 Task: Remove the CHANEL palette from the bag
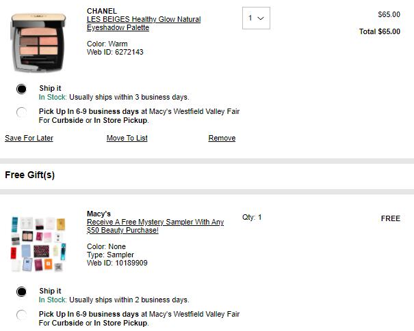click(222, 138)
